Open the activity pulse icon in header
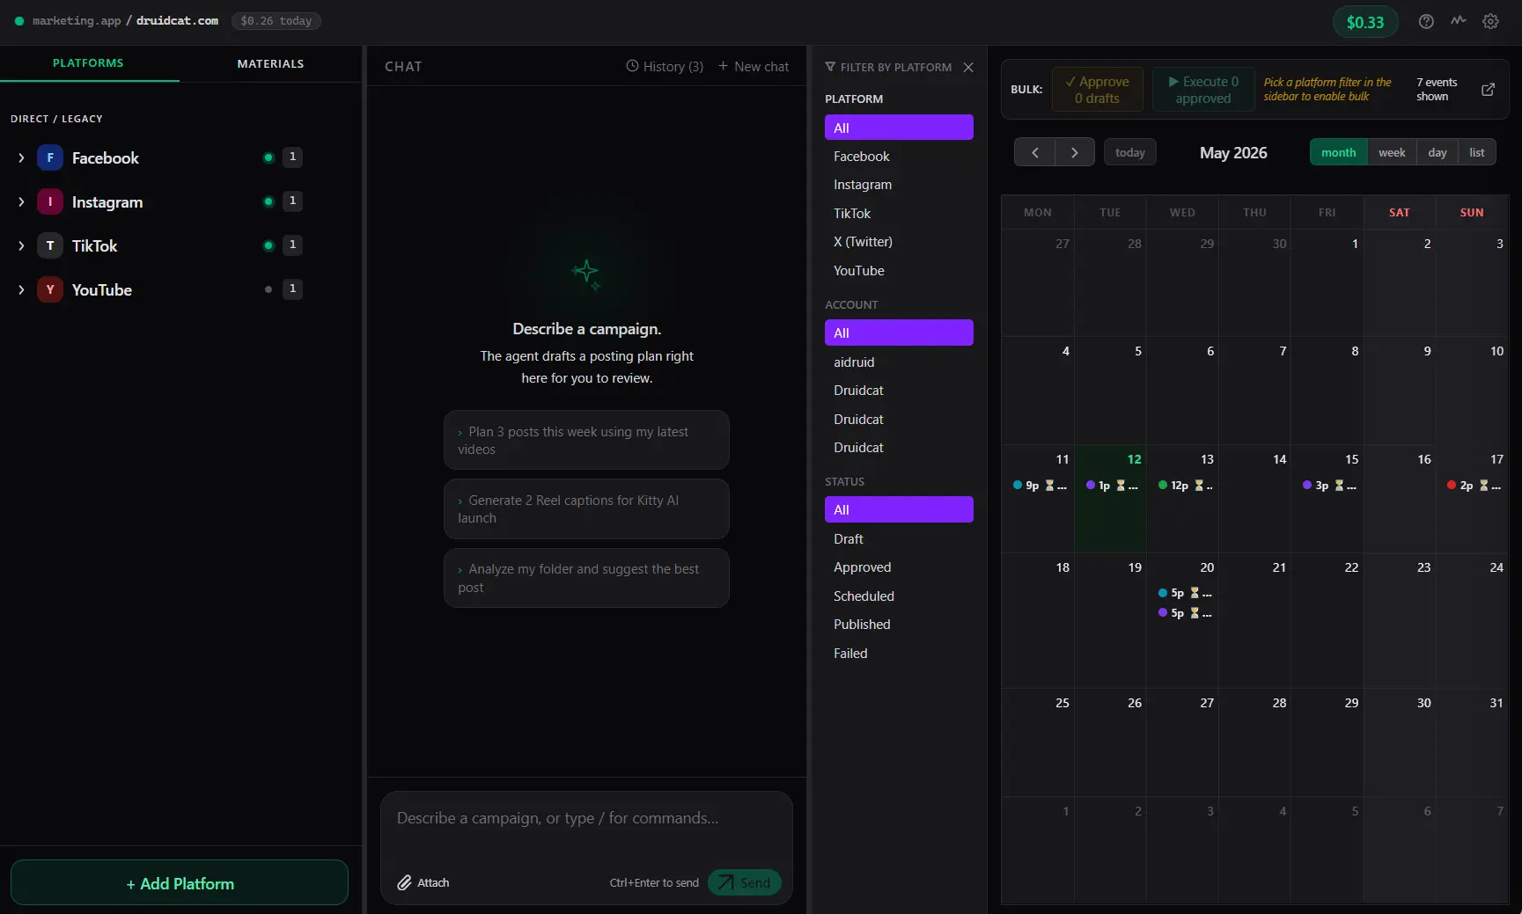Viewport: 1522px width, 914px height. tap(1459, 21)
